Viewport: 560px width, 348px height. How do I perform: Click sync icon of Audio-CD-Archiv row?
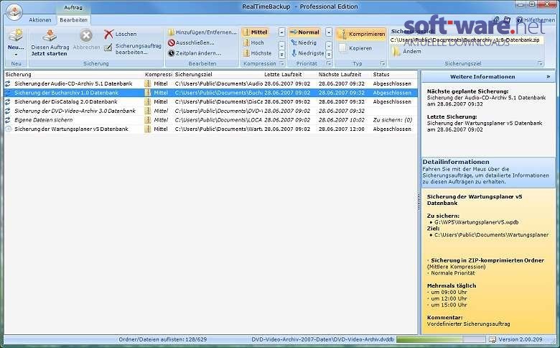tap(8, 83)
